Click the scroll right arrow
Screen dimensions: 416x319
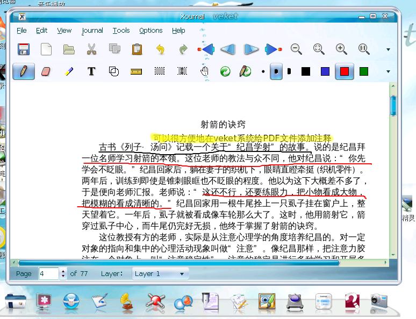pyautogui.click(x=385, y=263)
